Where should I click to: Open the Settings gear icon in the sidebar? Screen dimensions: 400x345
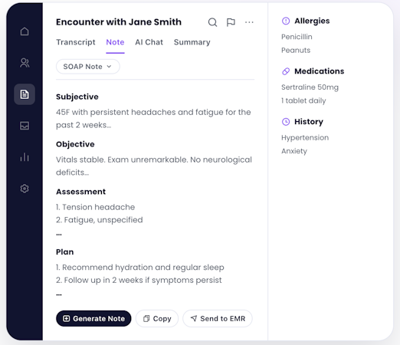click(25, 189)
